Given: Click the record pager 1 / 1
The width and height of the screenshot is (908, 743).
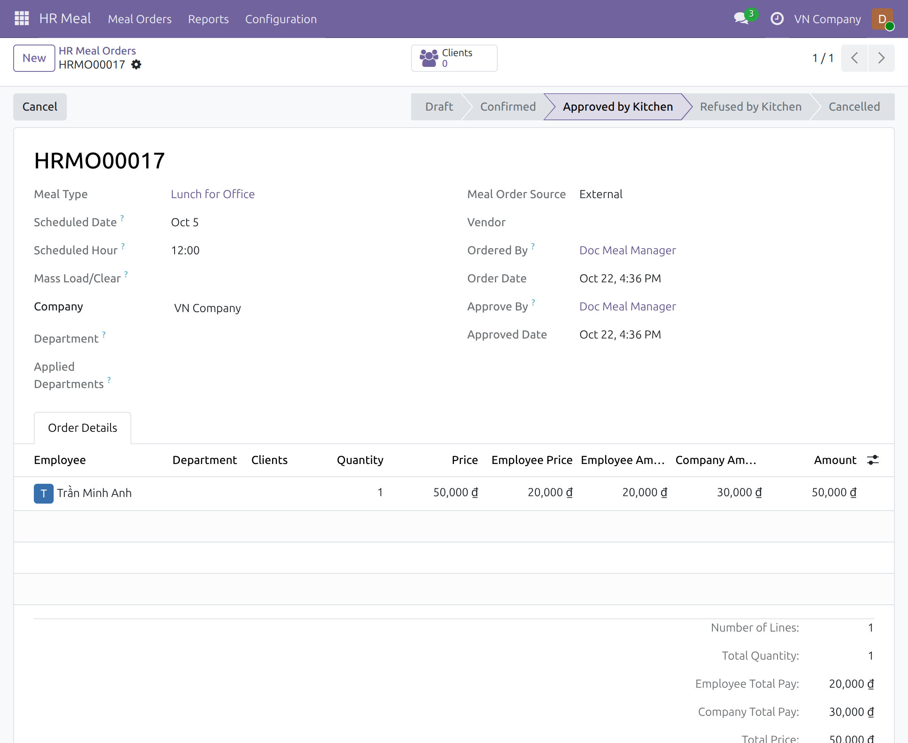Looking at the screenshot, I should click(823, 58).
